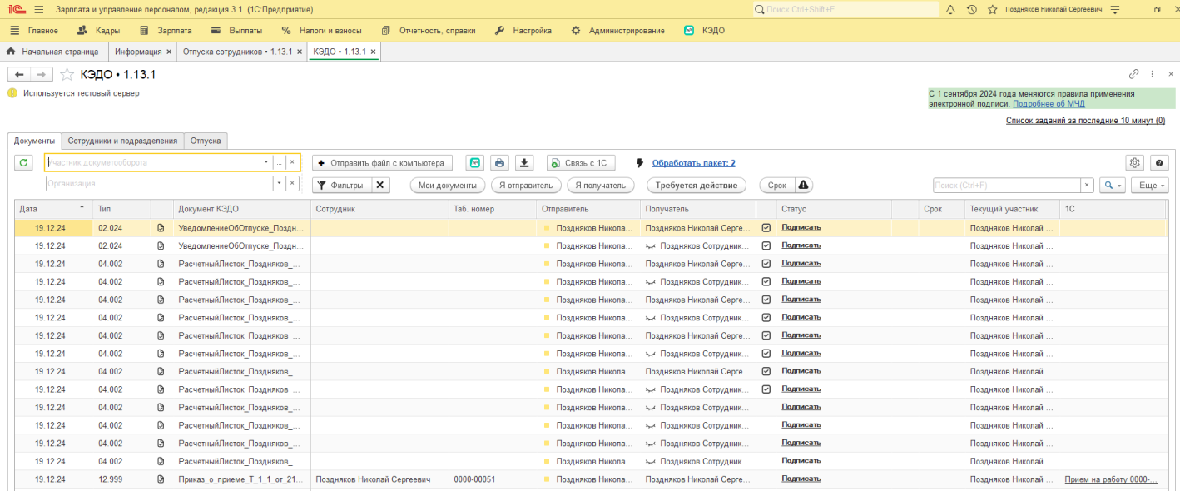Open the main hamburger menu beside the 1C logo

(x=39, y=9)
